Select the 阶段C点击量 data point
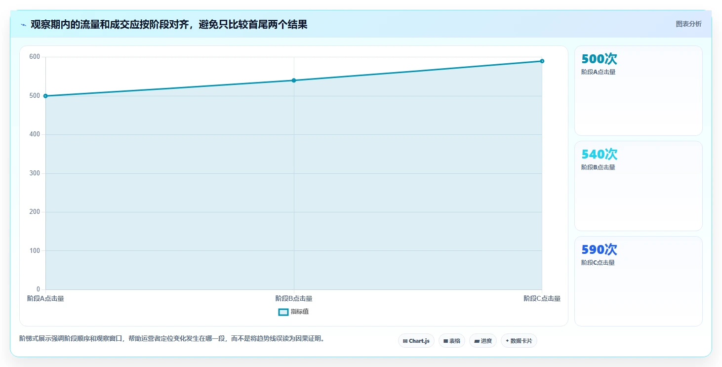Viewport: 722px width, 367px height. pos(542,61)
